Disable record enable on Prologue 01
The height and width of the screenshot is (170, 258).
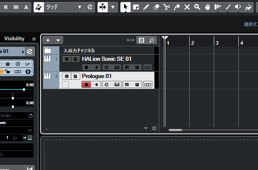(86, 85)
